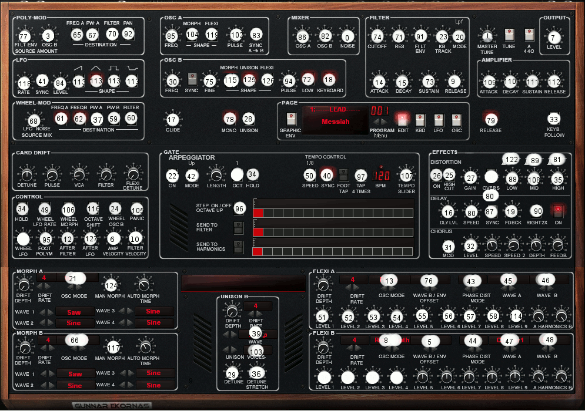This screenshot has width=585, height=411.
Task: Click the Card Drift Detune knob
Action: pos(27,174)
